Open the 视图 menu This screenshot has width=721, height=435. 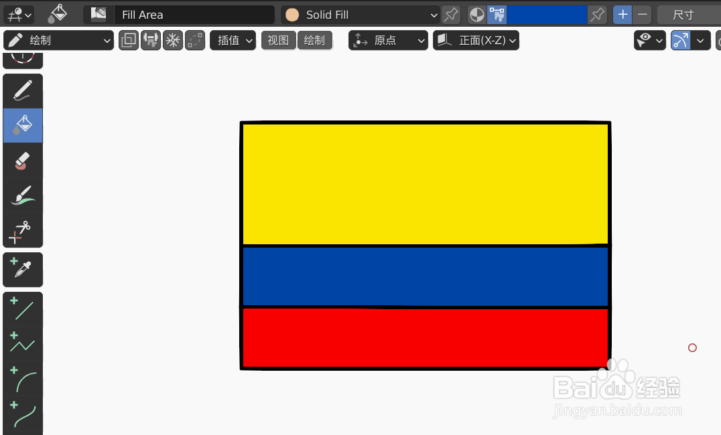[278, 40]
